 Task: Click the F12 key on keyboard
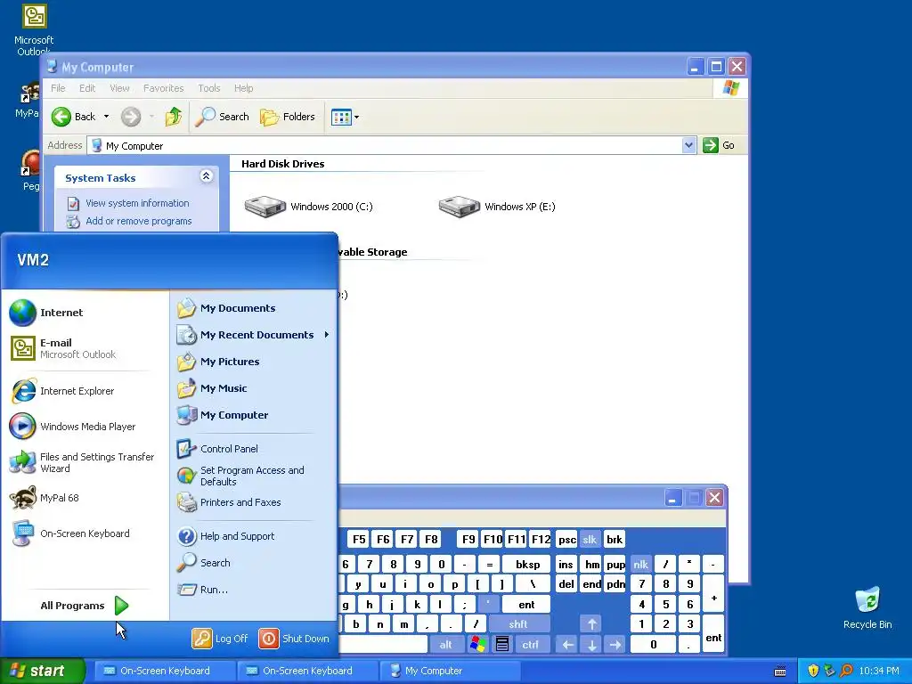[x=541, y=540]
